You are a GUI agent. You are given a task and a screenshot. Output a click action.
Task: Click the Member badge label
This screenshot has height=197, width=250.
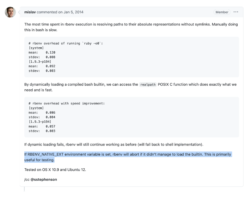click(x=222, y=12)
